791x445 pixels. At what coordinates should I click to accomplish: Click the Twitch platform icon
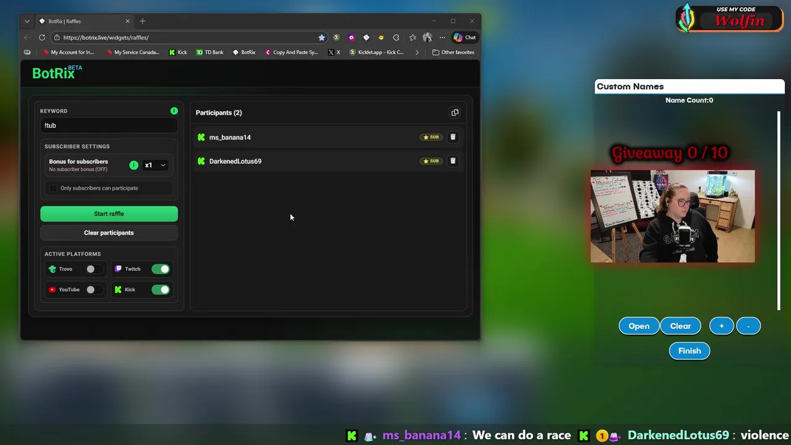pyautogui.click(x=118, y=269)
